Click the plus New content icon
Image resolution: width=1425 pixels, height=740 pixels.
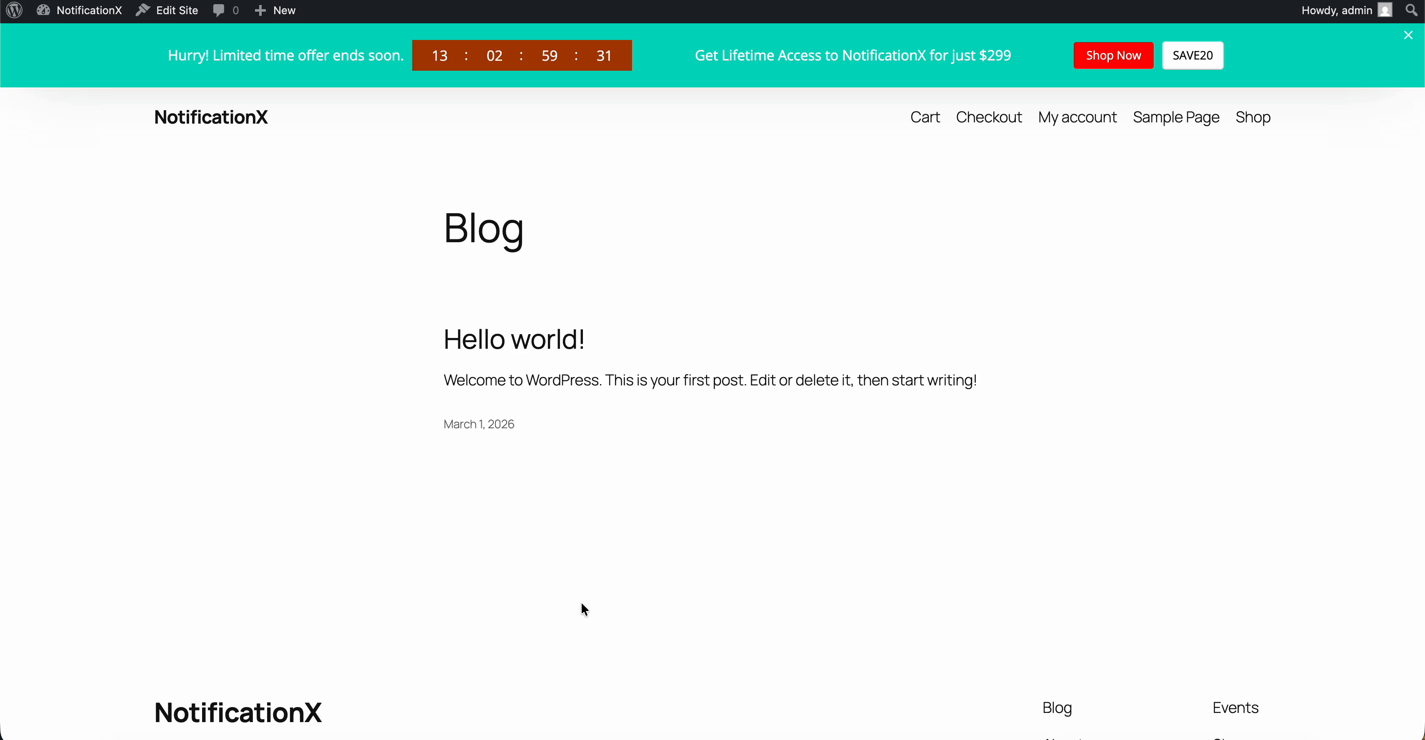coord(260,10)
